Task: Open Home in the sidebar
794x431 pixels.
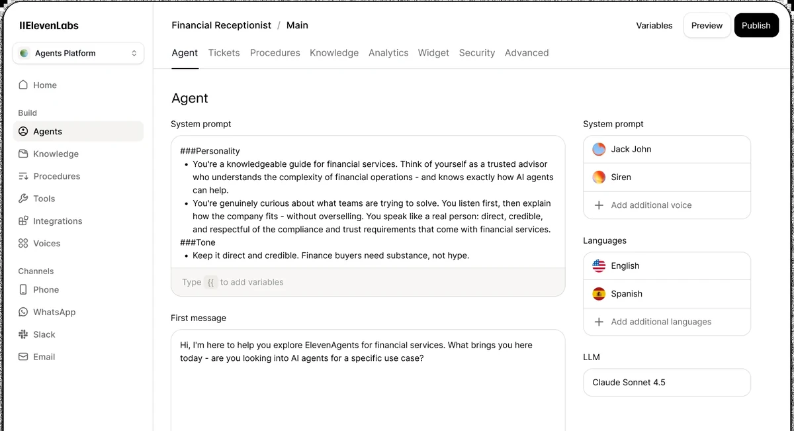Action: [x=78, y=85]
